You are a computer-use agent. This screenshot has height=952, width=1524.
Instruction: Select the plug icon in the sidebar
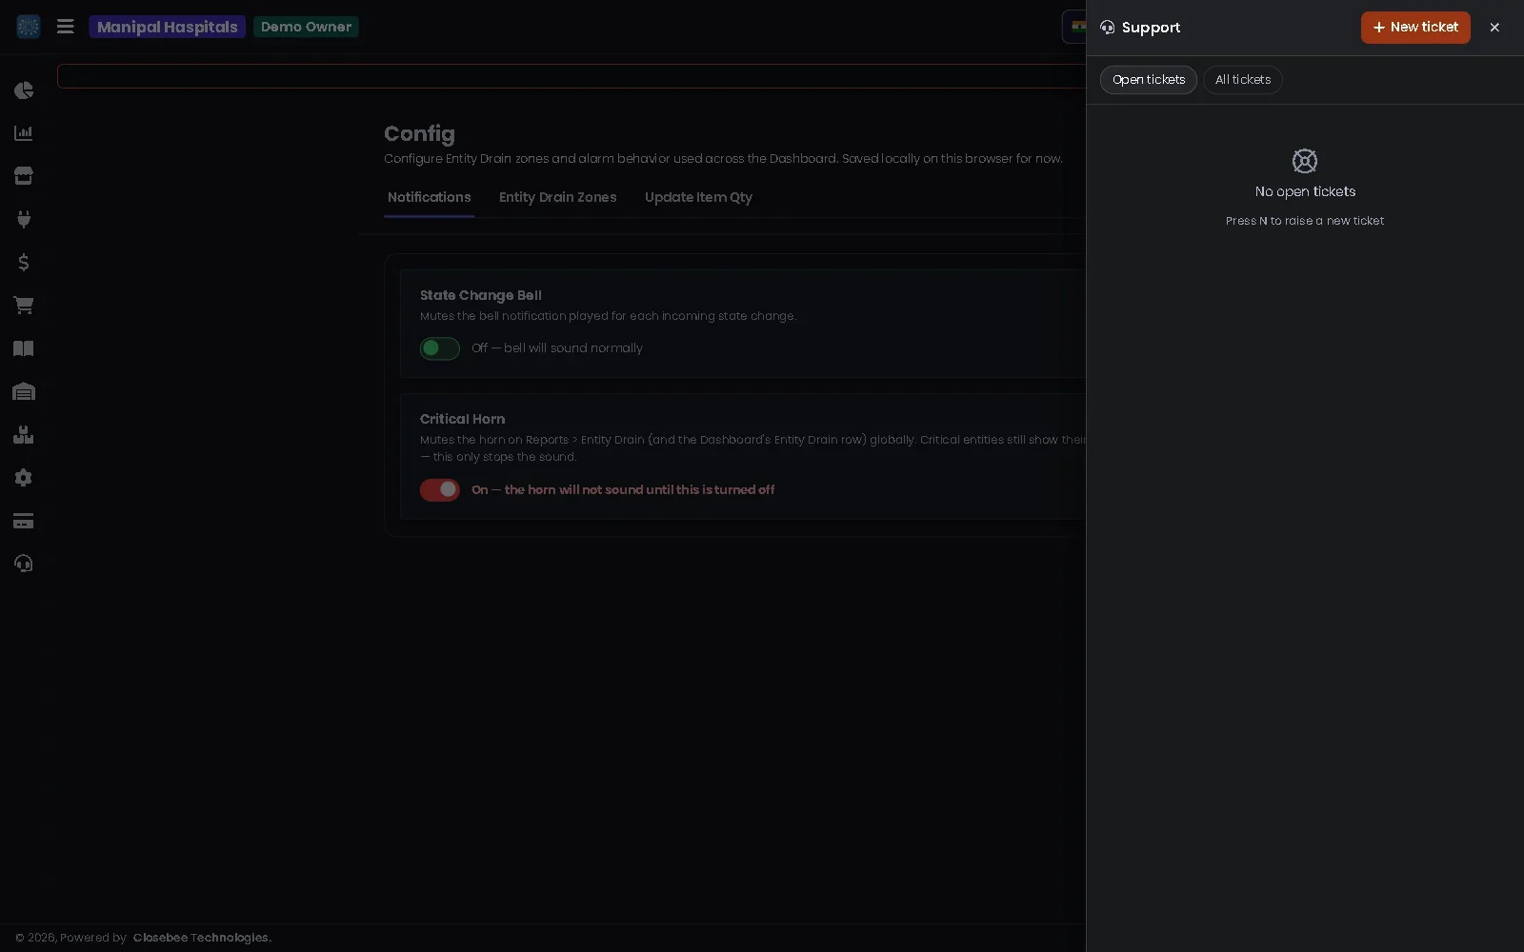(x=24, y=219)
